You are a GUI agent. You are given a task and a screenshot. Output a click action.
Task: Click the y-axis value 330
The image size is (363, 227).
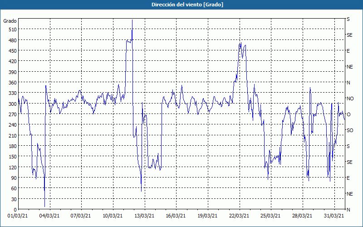click(12, 93)
